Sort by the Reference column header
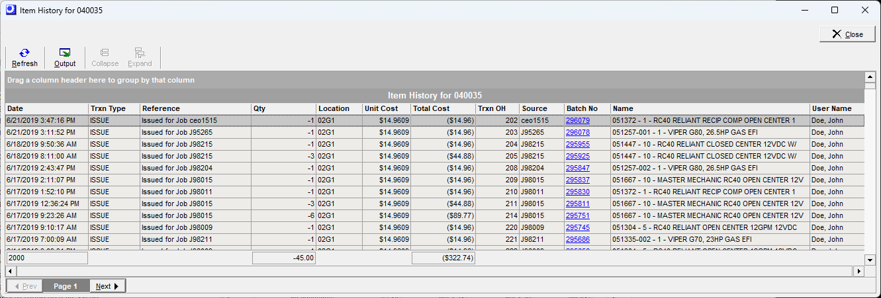The image size is (881, 298). [x=195, y=108]
